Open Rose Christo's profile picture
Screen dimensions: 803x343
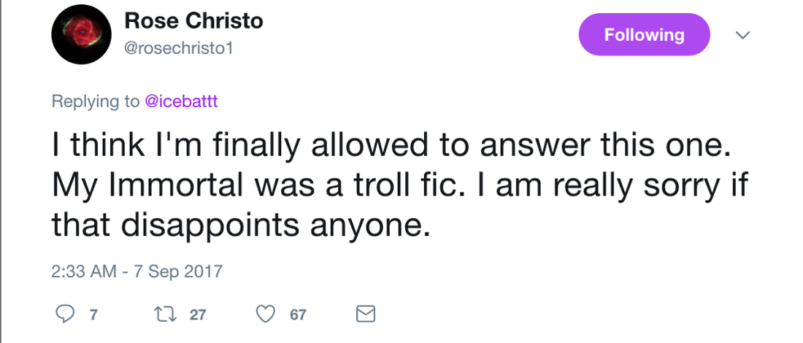[x=81, y=36]
